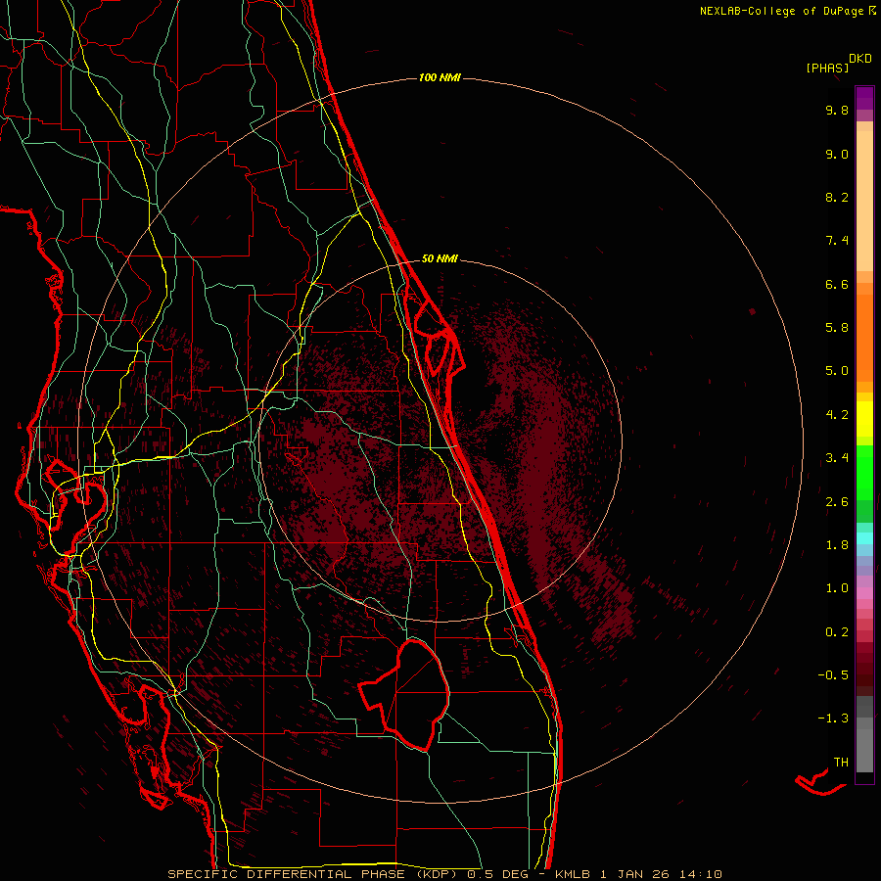Click the 2.6 value on the color scale
881x881 pixels.
pos(837,502)
